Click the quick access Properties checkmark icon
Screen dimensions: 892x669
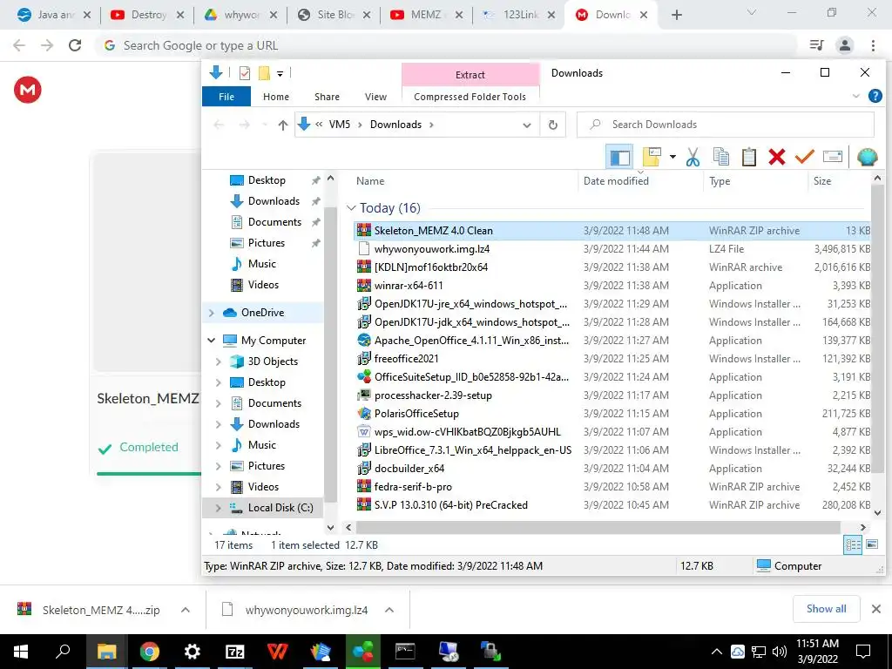(x=245, y=73)
